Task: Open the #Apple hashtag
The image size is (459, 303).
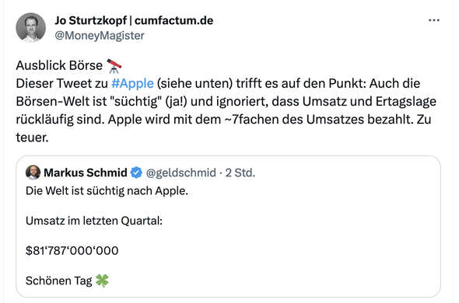Action: tap(132, 83)
